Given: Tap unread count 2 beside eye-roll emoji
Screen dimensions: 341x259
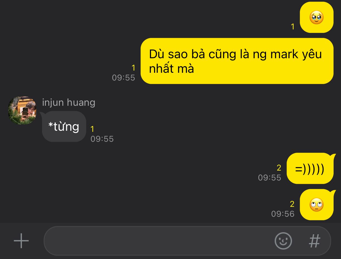Looking at the screenshot, I should 292,204.
